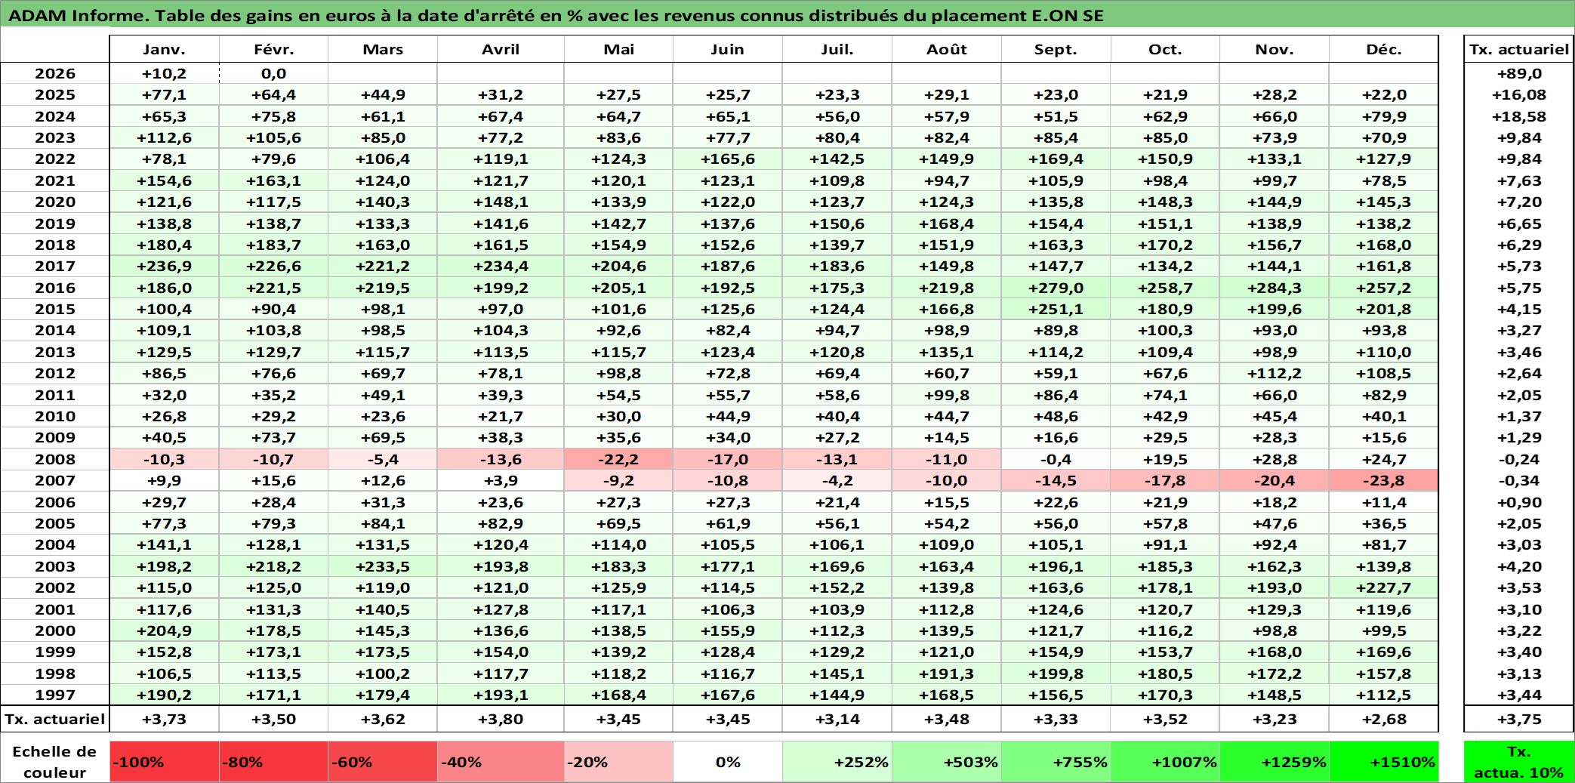Select the -23,8 cell for Déc. 2007

[x=1384, y=480]
